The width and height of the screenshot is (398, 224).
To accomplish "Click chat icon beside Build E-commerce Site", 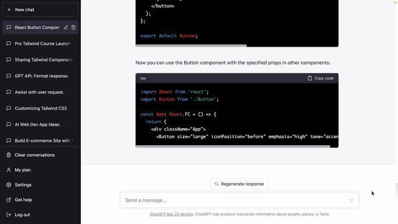I will [9, 141].
